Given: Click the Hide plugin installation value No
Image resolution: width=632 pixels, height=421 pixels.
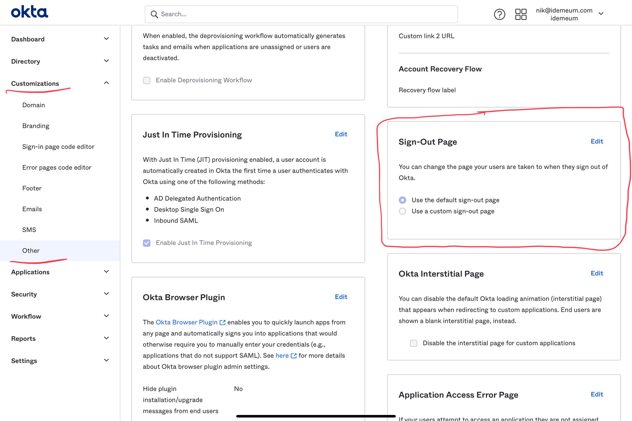Looking at the screenshot, I should click(238, 389).
